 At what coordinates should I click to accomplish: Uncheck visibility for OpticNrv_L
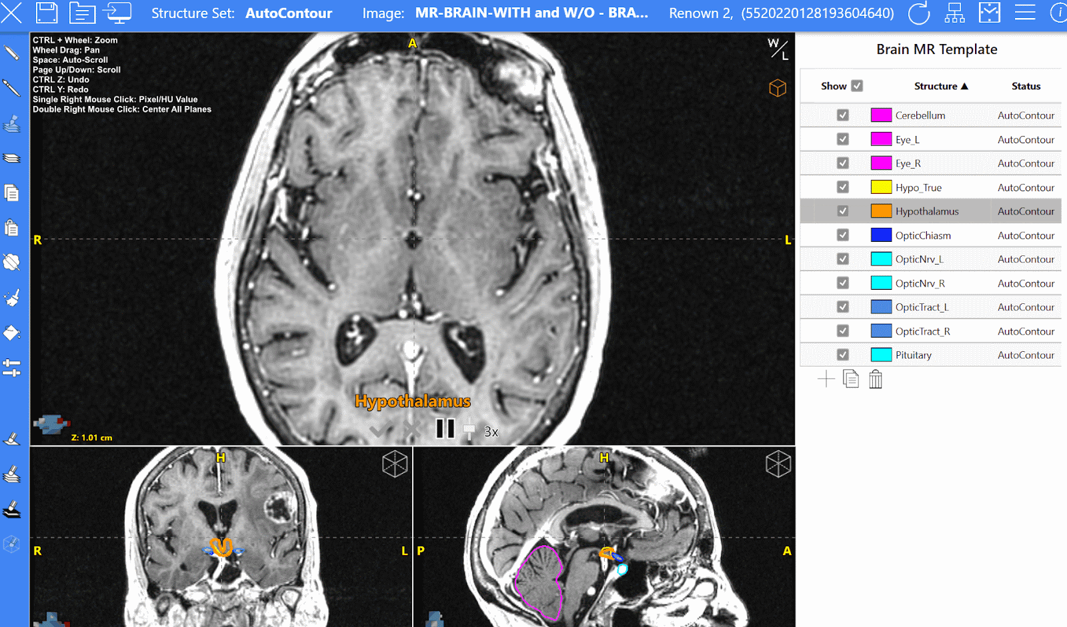(x=843, y=259)
